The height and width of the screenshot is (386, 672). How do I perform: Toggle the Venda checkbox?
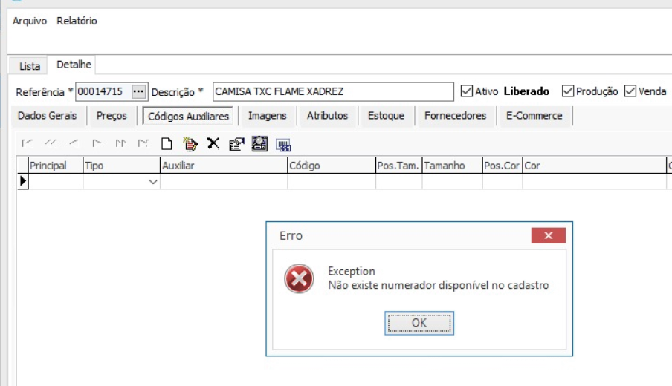[x=630, y=91]
